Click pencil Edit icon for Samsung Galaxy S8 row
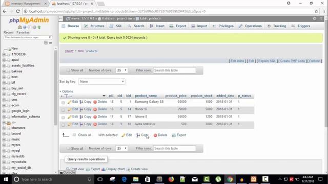This screenshot has width=328, height=184. pos(70,102)
